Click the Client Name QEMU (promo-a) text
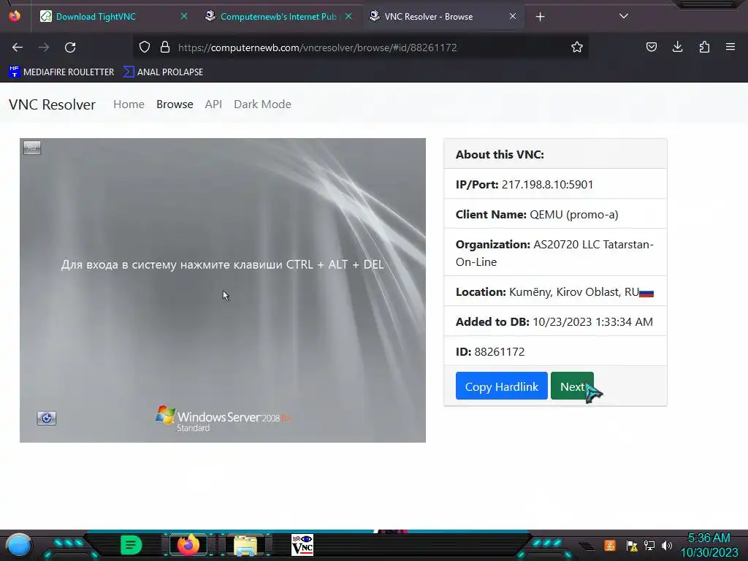Image resolution: width=748 pixels, height=561 pixels. click(x=537, y=215)
